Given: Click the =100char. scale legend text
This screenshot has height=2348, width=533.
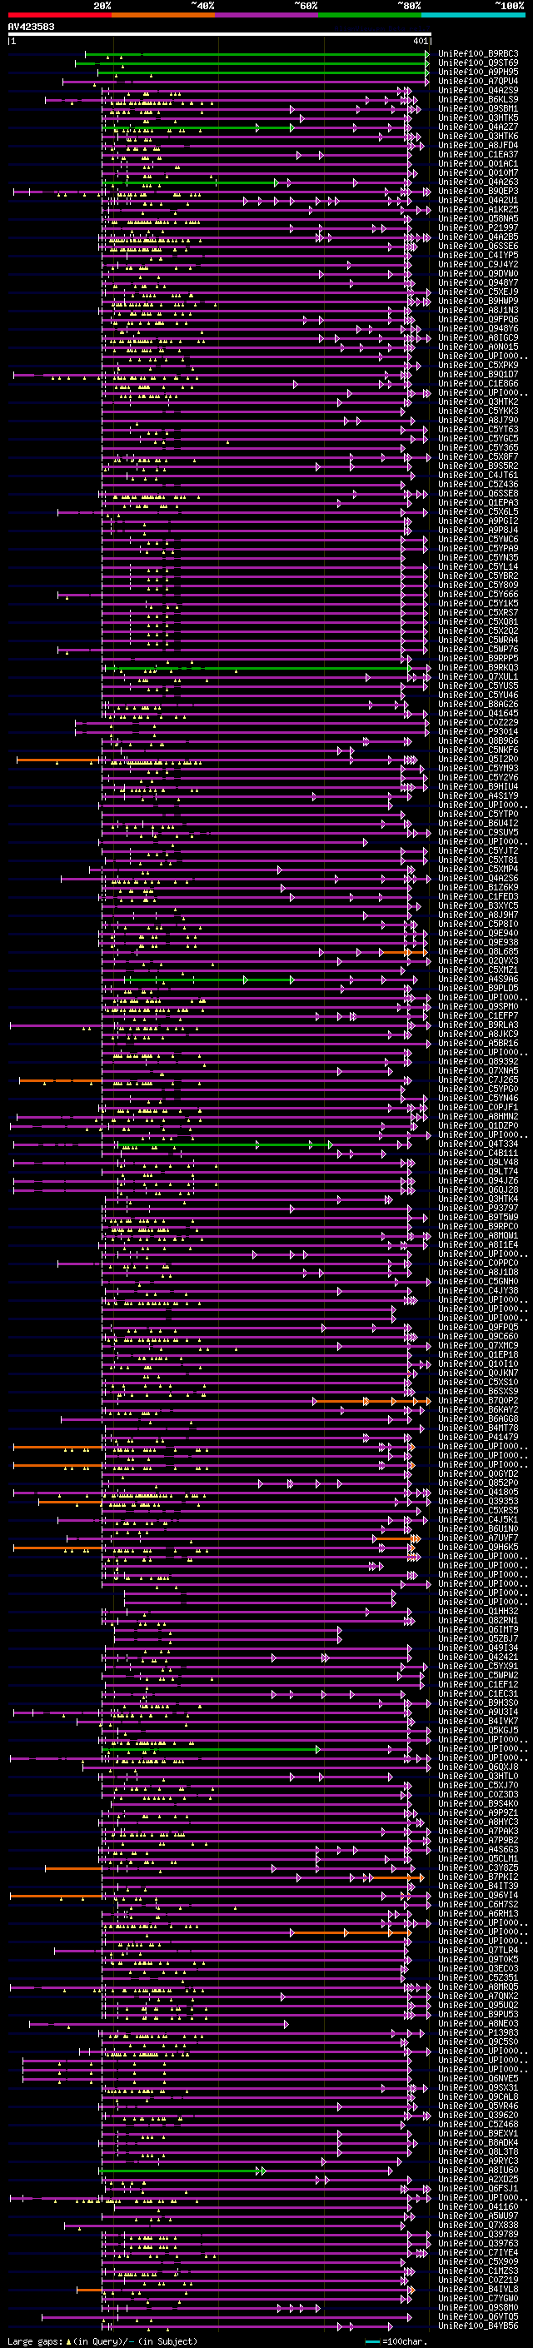Looking at the screenshot, I should tap(405, 2341).
